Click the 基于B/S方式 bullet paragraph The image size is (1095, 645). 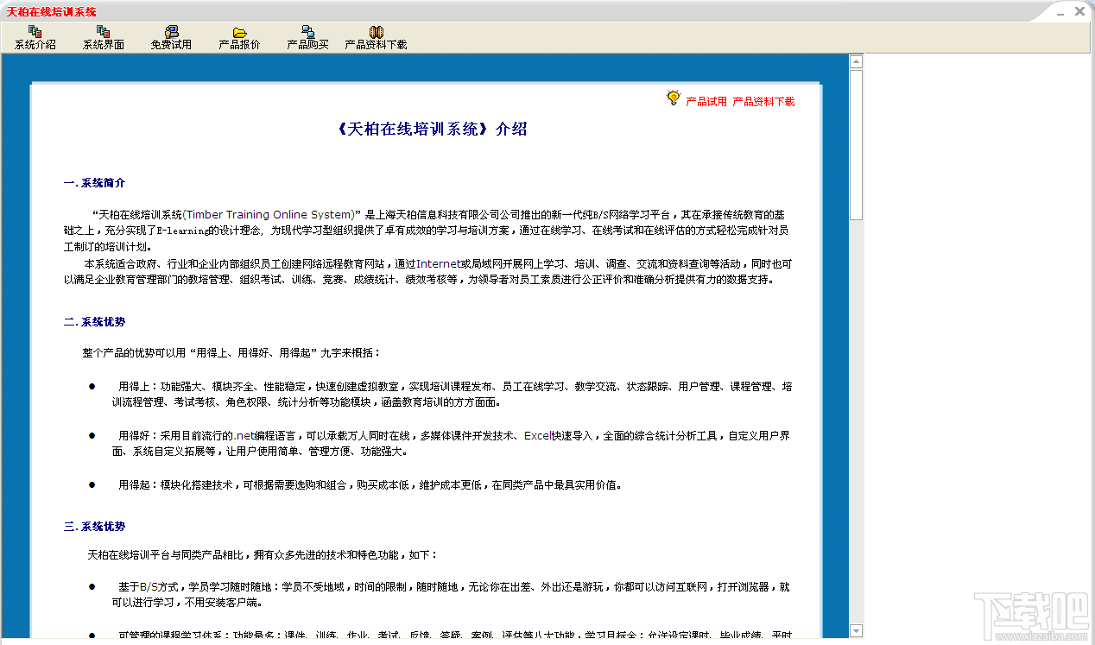452,595
